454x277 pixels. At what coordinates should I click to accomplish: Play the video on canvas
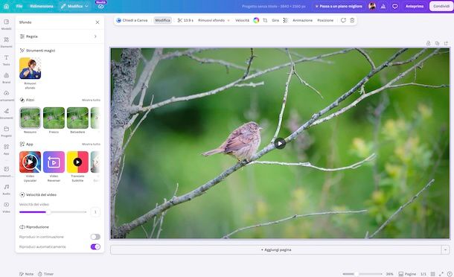coord(280,144)
